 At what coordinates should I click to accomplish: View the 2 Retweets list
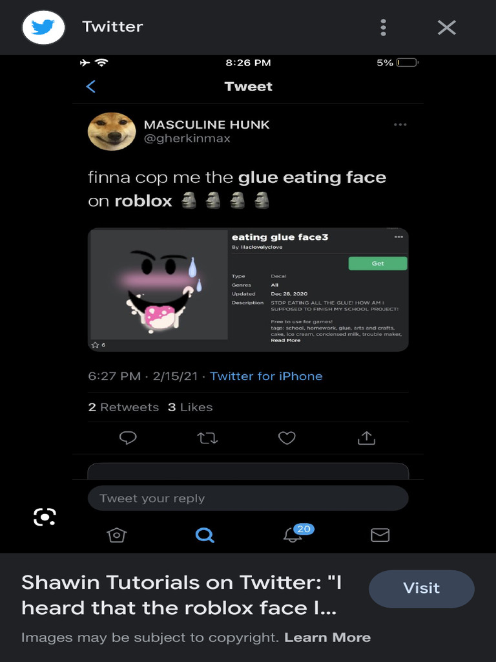click(123, 407)
